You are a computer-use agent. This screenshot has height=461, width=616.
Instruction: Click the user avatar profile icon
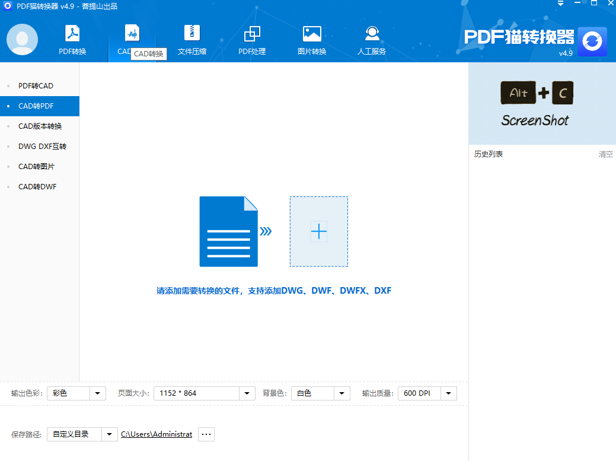coord(22,39)
